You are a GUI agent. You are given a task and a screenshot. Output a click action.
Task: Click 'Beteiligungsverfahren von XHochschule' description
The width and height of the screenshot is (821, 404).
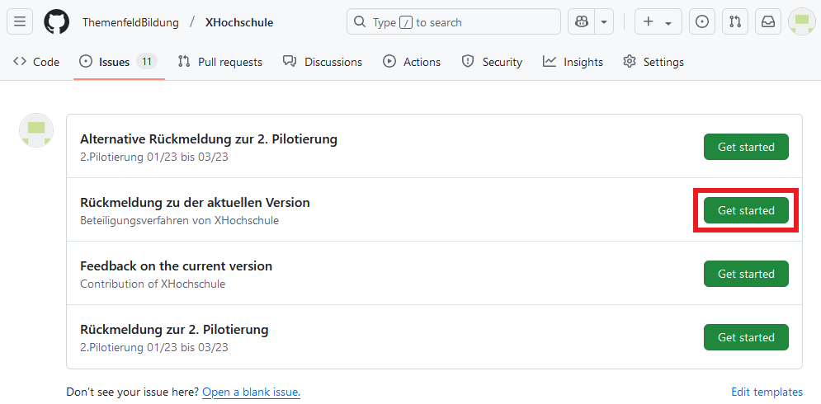click(x=180, y=220)
